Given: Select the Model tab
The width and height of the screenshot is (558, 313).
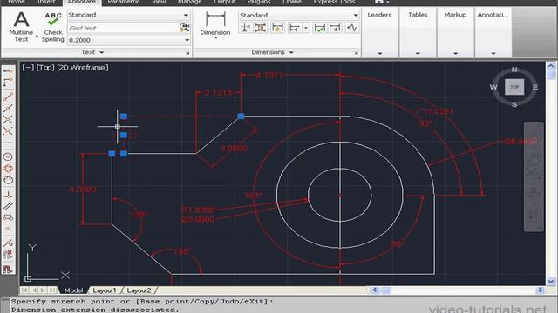Looking at the screenshot, I should coord(73,290).
